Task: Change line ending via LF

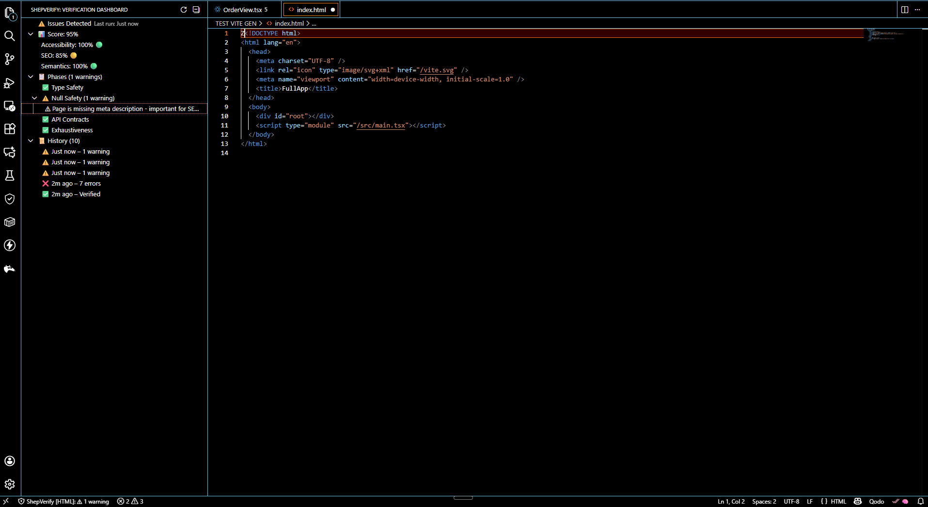Action: [809, 501]
